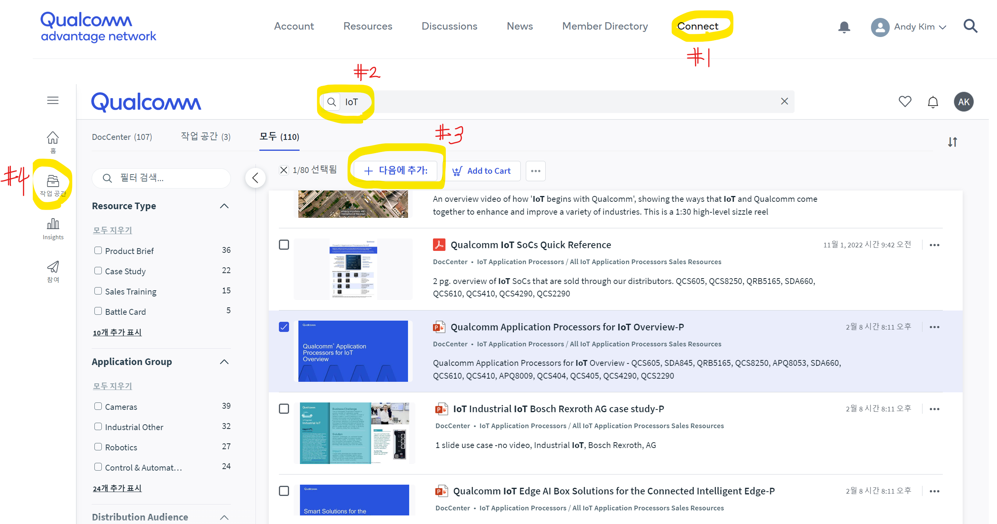
Task: Collapse the filter panel with the left chevron
Action: coord(255,178)
